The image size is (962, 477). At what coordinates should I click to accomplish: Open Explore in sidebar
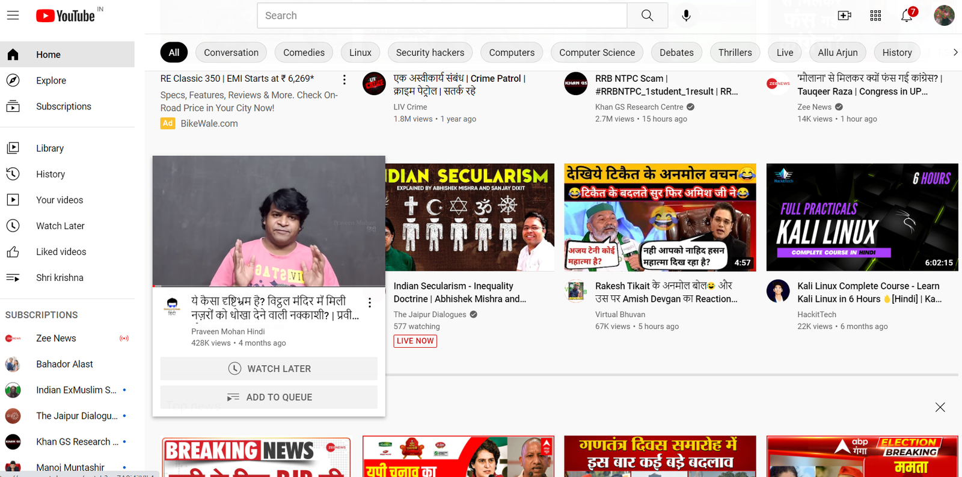tap(67, 81)
